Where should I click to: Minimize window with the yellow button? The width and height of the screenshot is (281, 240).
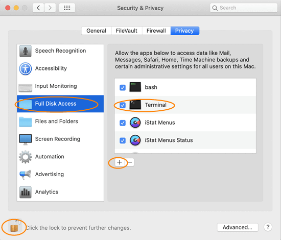[16, 8]
